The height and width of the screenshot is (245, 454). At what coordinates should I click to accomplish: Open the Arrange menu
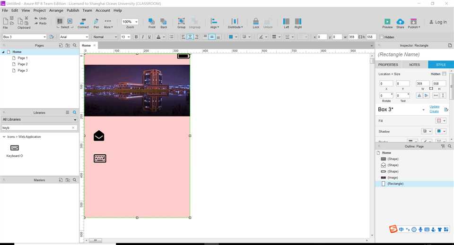pyautogui.click(x=56, y=10)
